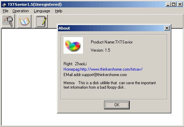Viewport: 184px width, 127px height.
Task: Maximize the TXTSavior main window
Action: tap(173, 4)
